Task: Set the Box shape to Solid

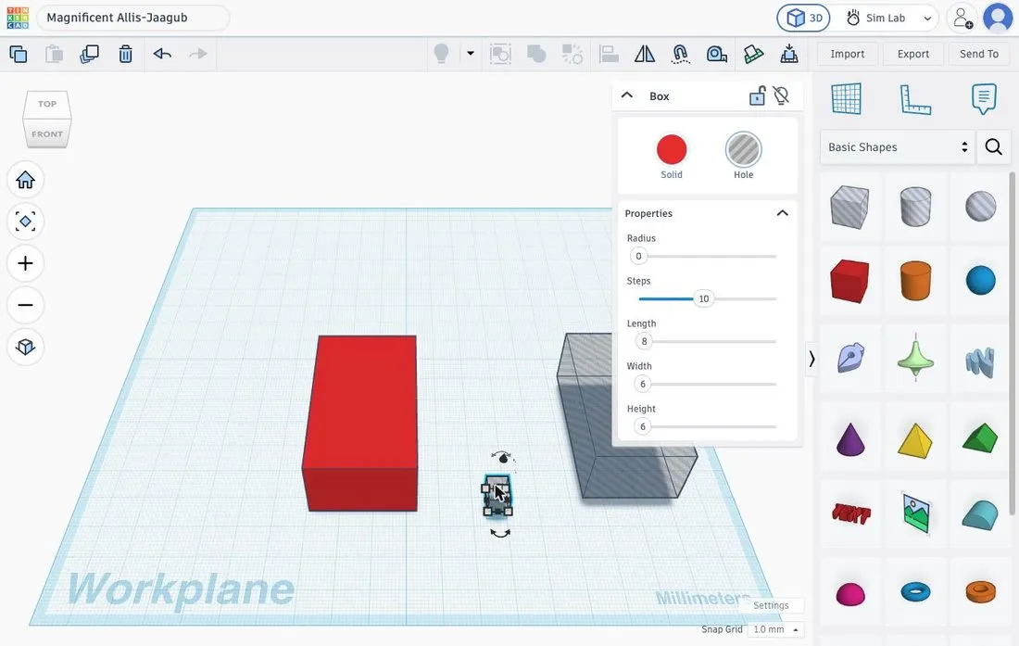Action: point(672,156)
